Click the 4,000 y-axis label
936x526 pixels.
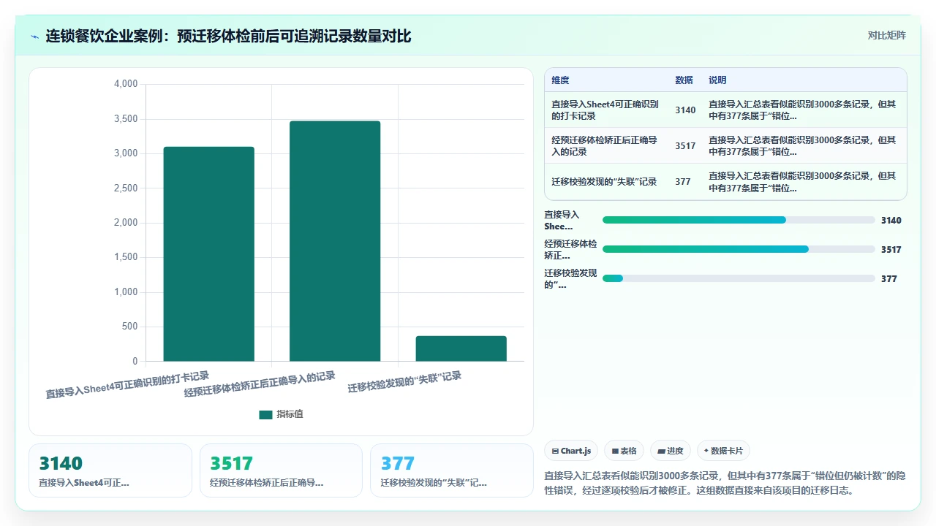click(x=126, y=84)
